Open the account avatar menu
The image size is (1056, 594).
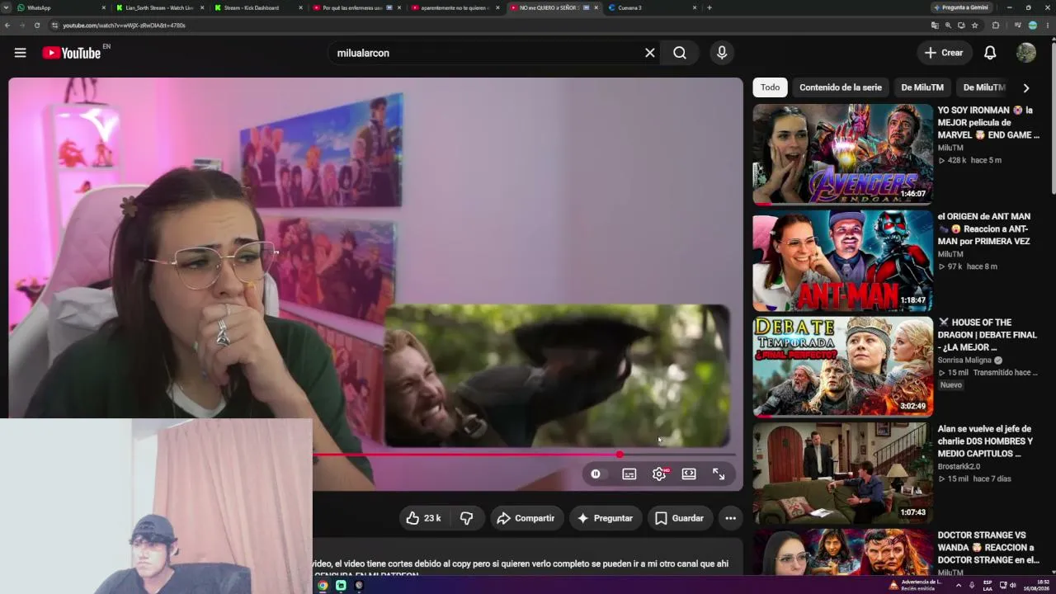[x=1026, y=53]
